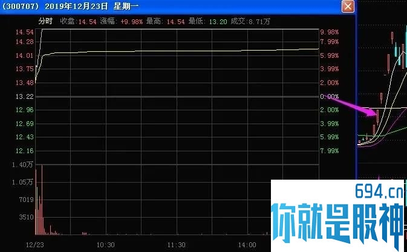Click upper 7.99% percent axis label
407x252 pixels.
click(330, 42)
